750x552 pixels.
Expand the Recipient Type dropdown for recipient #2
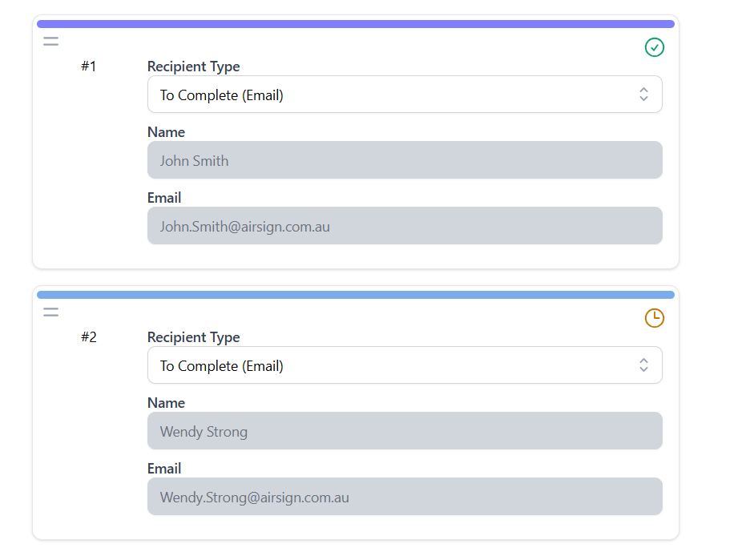pyautogui.click(x=404, y=365)
